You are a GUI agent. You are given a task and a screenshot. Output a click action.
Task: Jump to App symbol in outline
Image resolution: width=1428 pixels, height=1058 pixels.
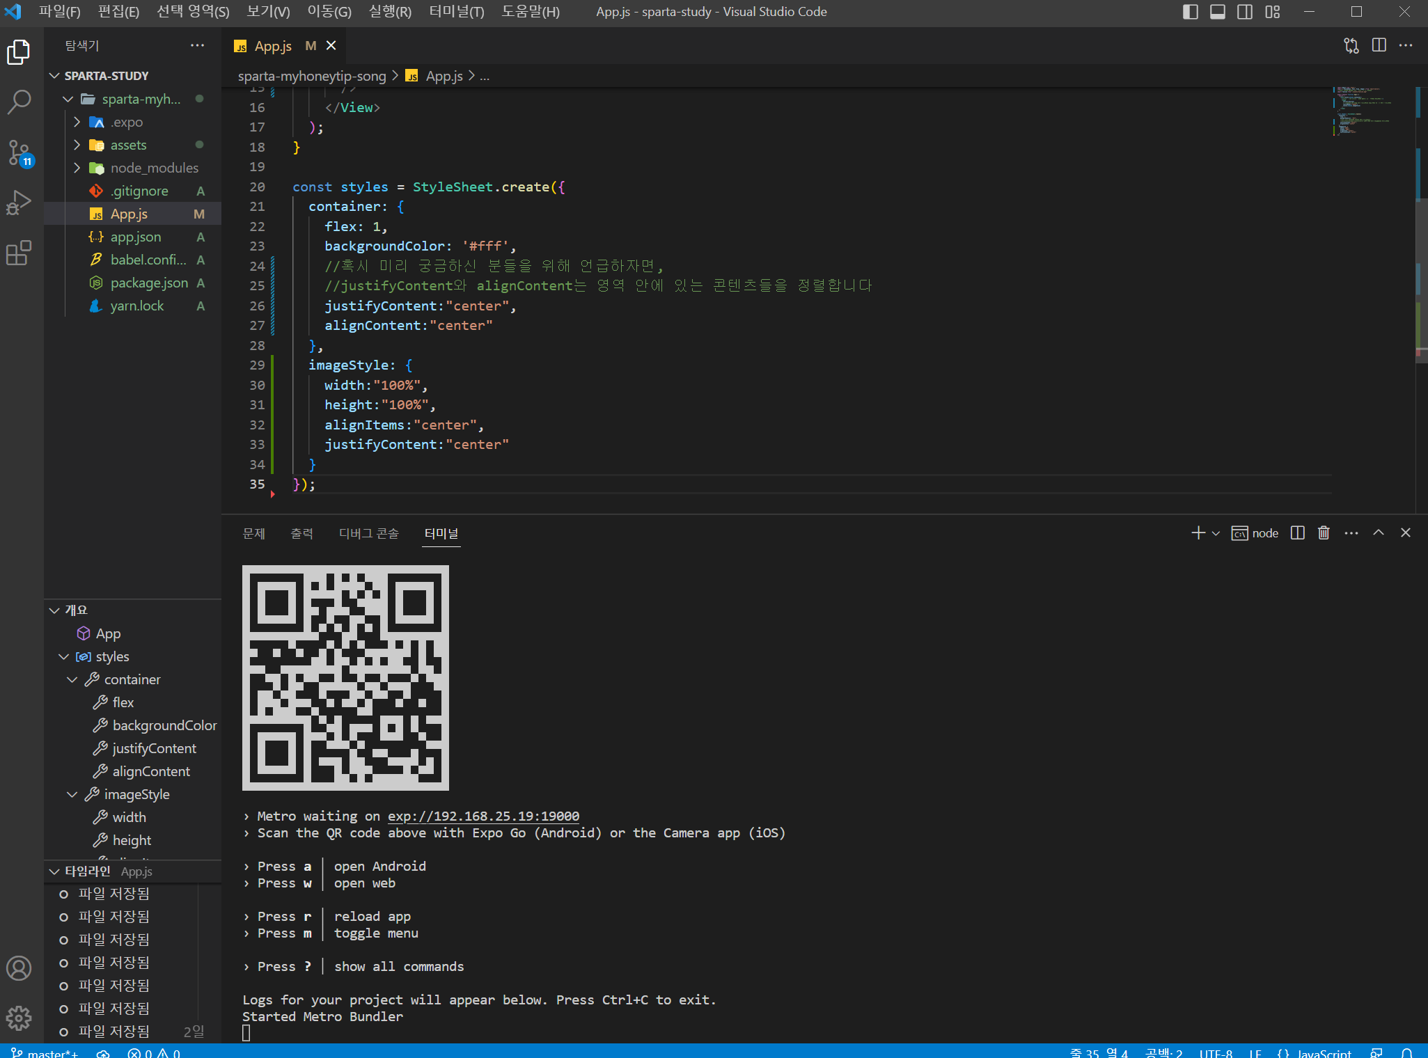click(x=108, y=634)
